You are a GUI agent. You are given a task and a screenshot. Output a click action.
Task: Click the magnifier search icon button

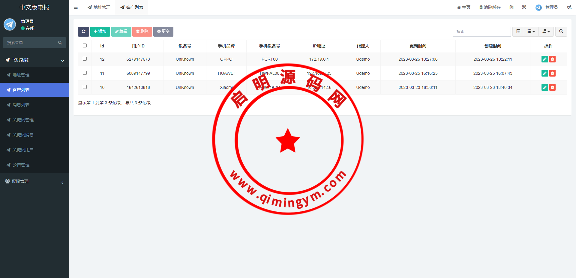coord(561,32)
